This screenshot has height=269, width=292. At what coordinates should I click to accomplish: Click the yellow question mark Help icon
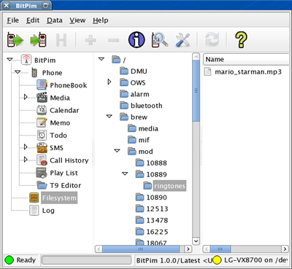coord(241,39)
